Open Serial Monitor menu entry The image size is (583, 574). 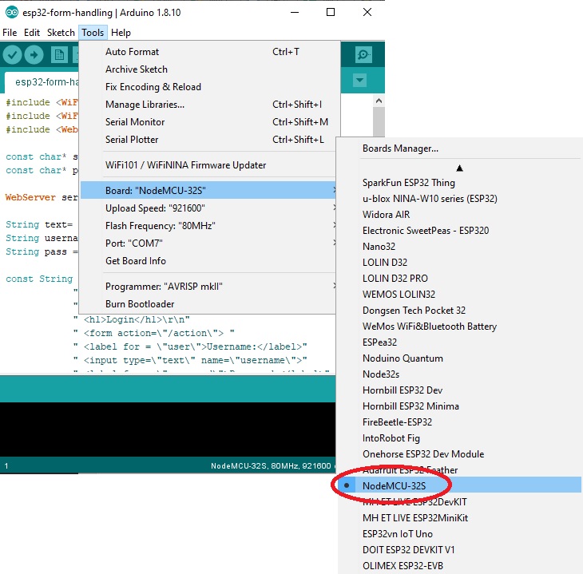coord(208,122)
